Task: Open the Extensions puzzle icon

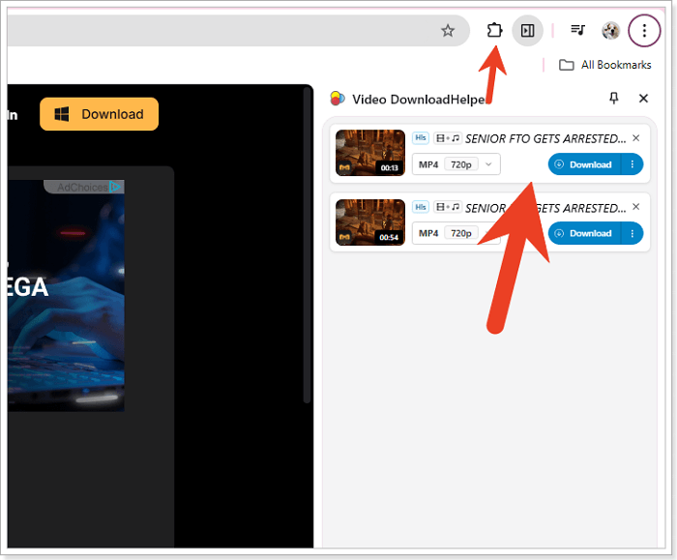Action: (x=494, y=30)
